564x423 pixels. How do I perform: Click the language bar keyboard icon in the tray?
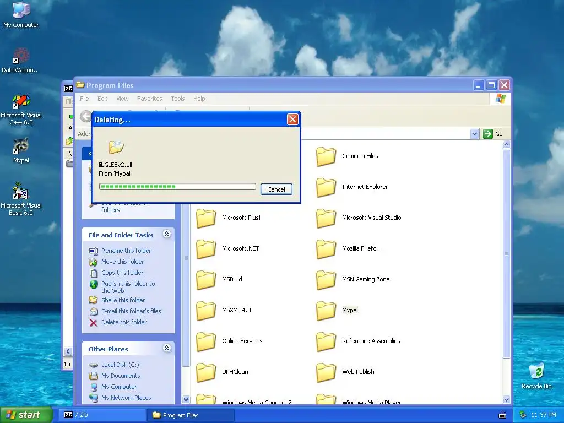click(502, 415)
